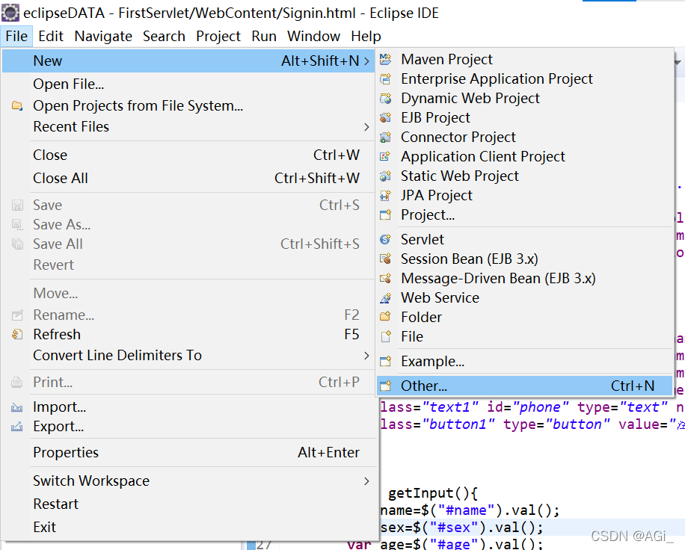The width and height of the screenshot is (685, 550).
Task: Click the Enterprise Application Project icon
Action: tap(385, 78)
